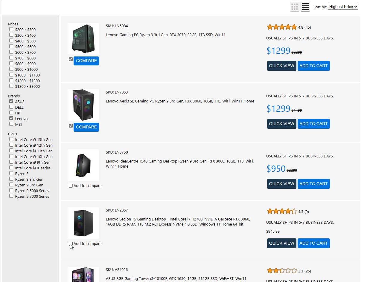Add Lenovo IdeaCentre T540 to cart
Viewport: 367px width, 282px height.
[x=313, y=184]
